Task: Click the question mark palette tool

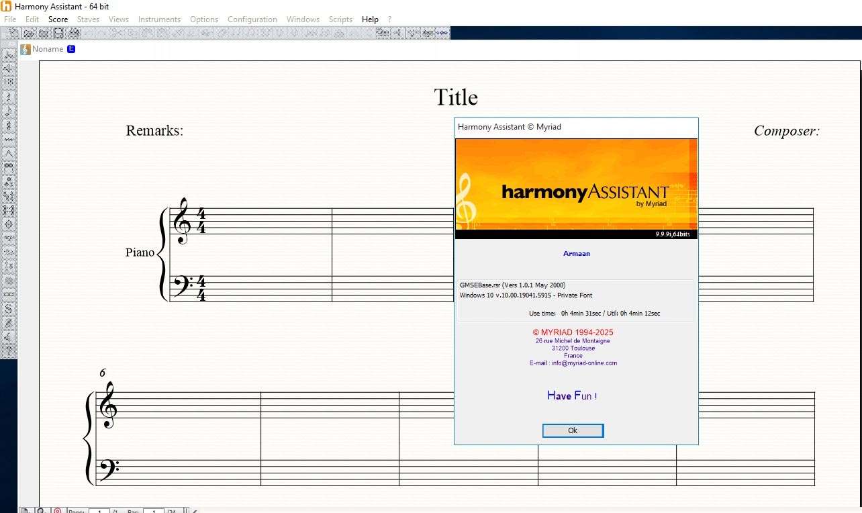Action: coord(9,351)
